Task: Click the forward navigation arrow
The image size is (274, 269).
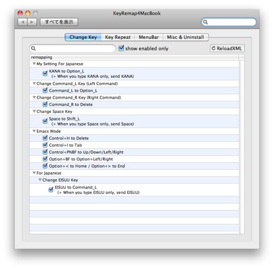Action: click(x=32, y=22)
